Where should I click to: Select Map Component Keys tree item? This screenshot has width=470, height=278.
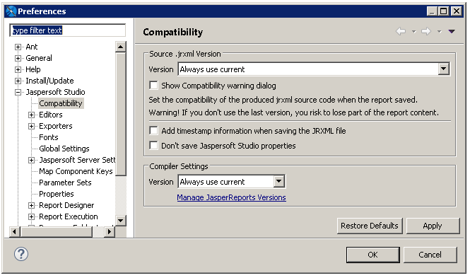pos(76,171)
